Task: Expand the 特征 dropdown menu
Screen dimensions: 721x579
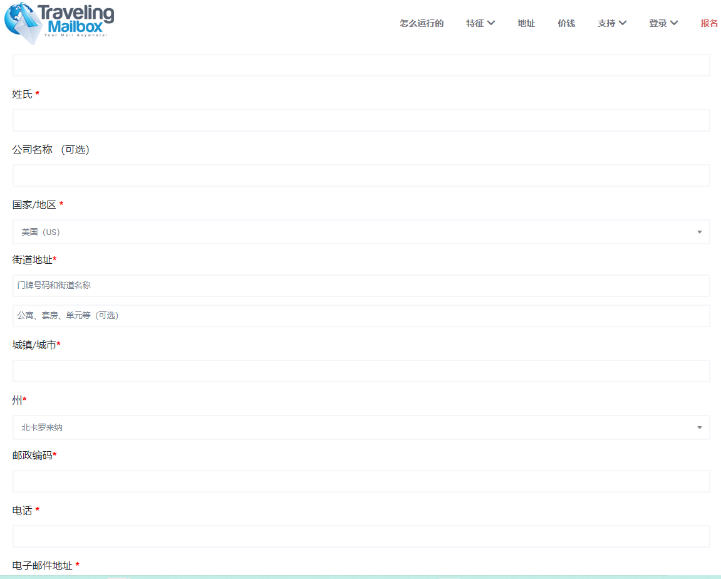Action: (480, 23)
